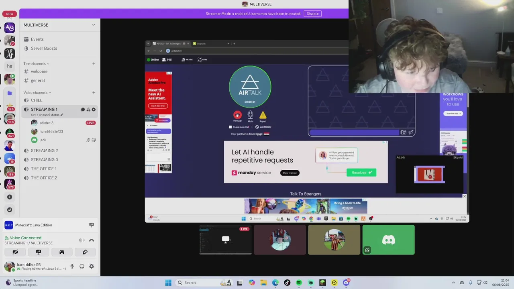Deafen using the headphones icon
The width and height of the screenshot is (514, 289).
pos(82,266)
